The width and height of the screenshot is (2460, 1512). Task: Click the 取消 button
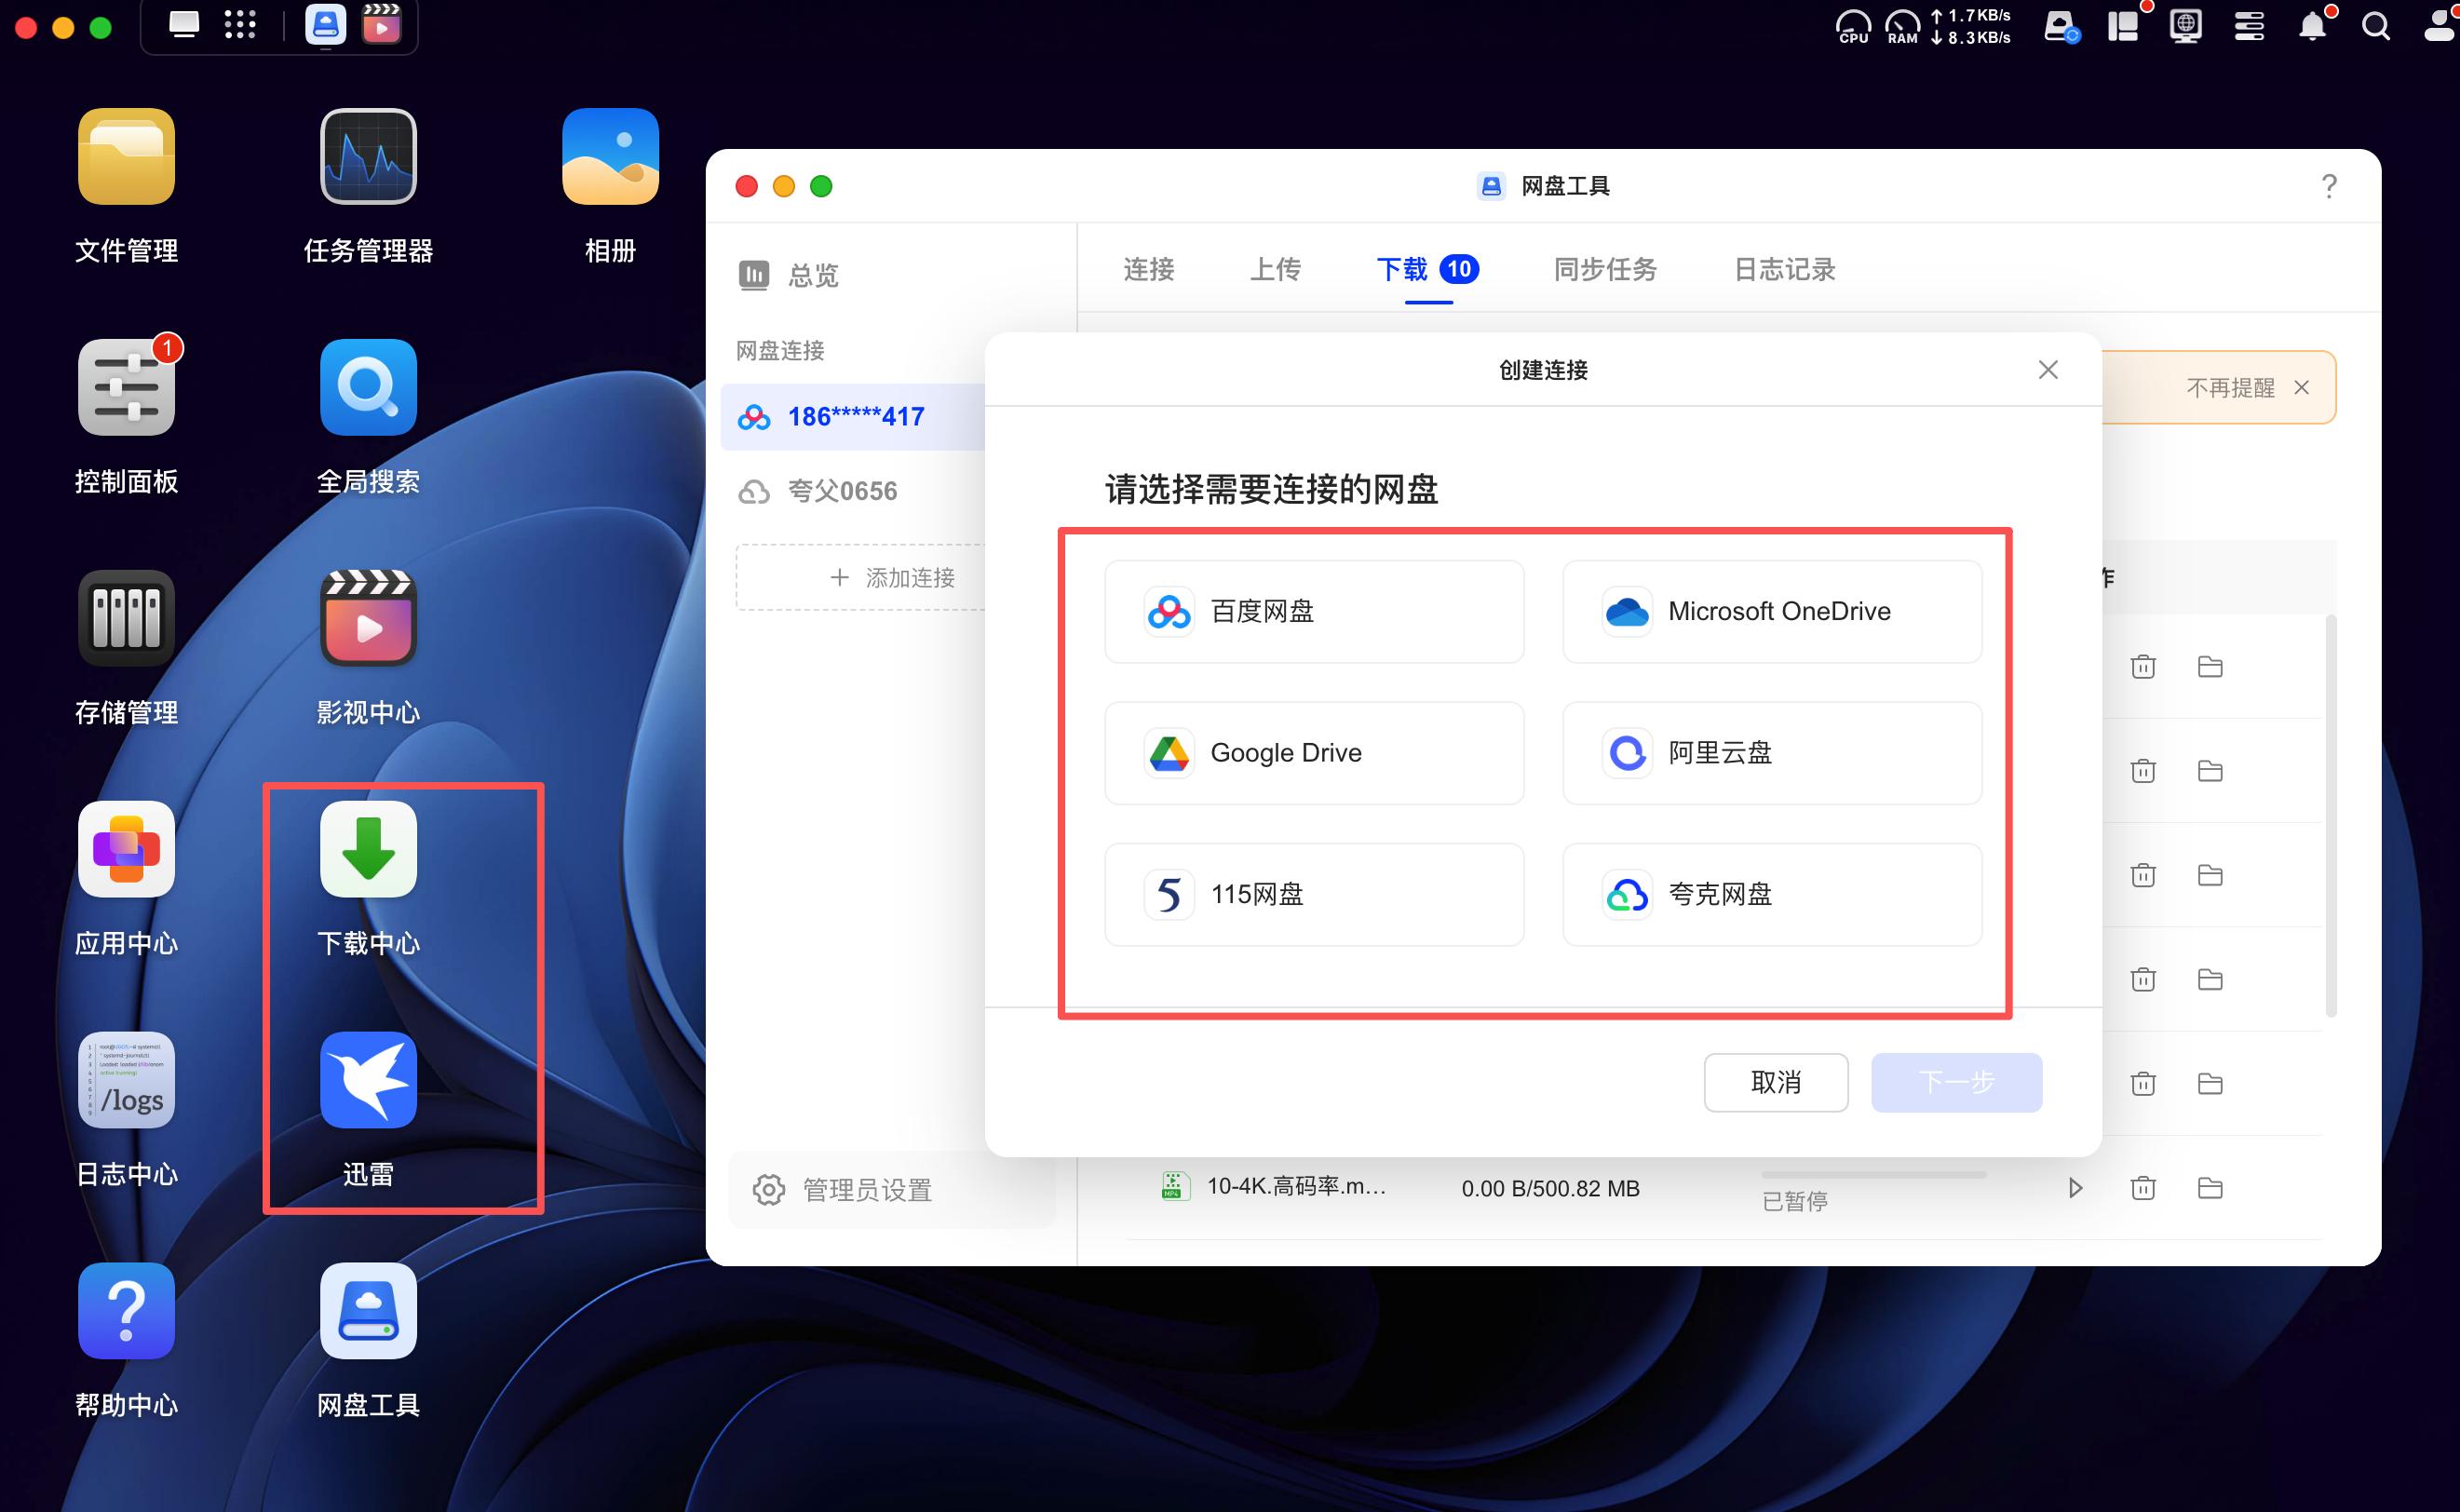(1775, 1082)
